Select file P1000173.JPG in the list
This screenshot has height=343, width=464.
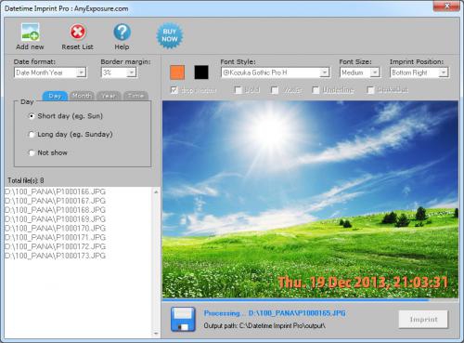pos(56,256)
